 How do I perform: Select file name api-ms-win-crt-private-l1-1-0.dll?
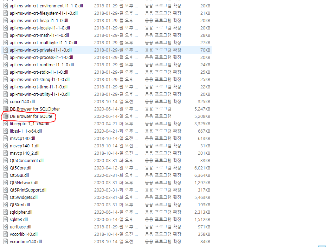click(x=40, y=50)
